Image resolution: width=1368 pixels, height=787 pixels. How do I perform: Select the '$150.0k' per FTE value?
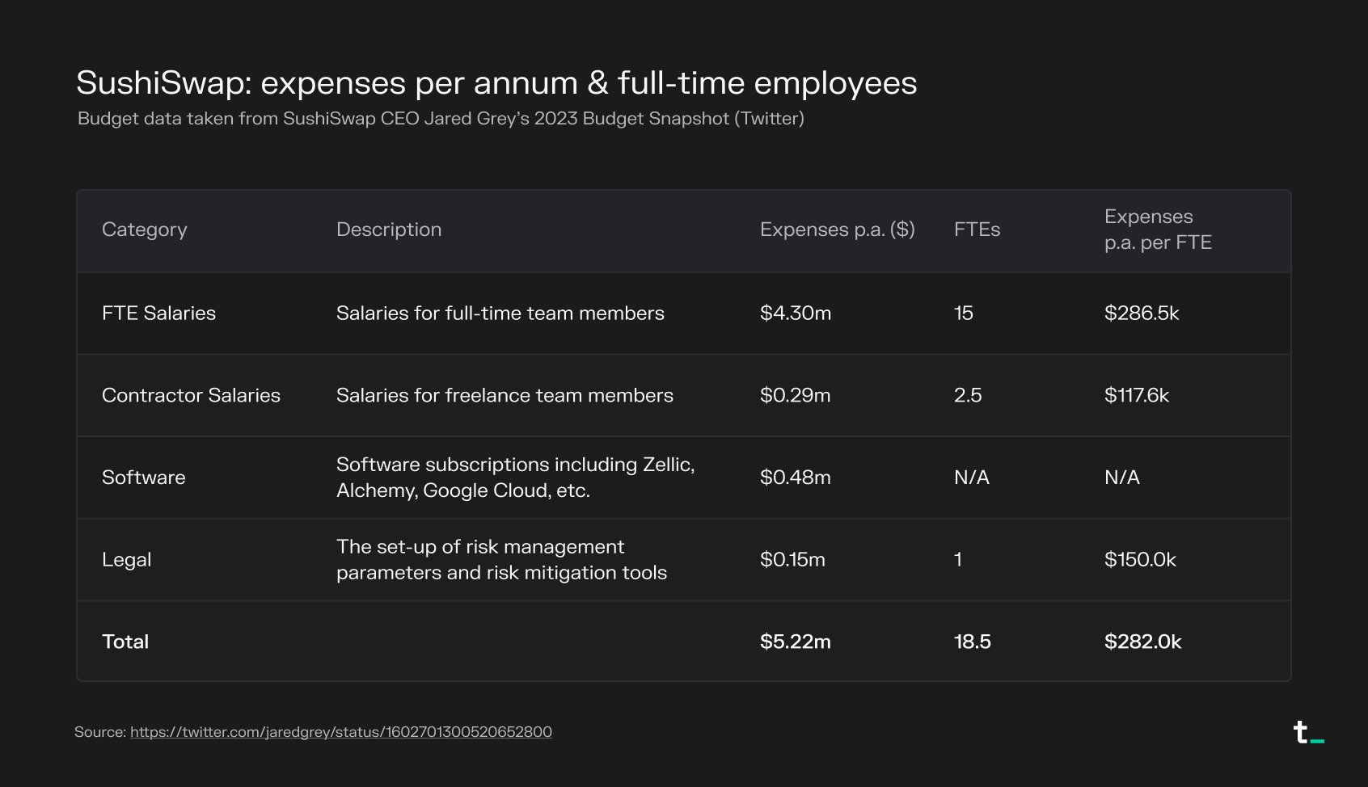pos(1140,559)
